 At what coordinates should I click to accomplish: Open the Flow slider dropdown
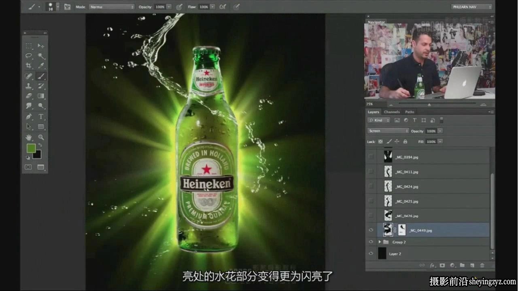(x=212, y=7)
